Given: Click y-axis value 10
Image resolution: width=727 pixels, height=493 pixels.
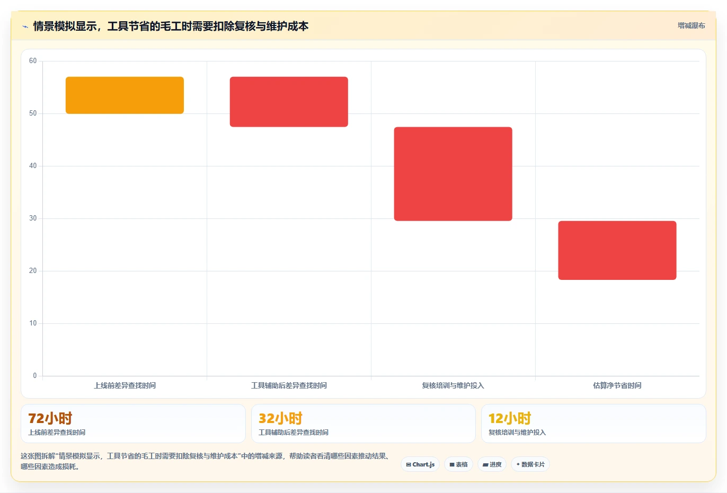Looking at the screenshot, I should click(33, 323).
